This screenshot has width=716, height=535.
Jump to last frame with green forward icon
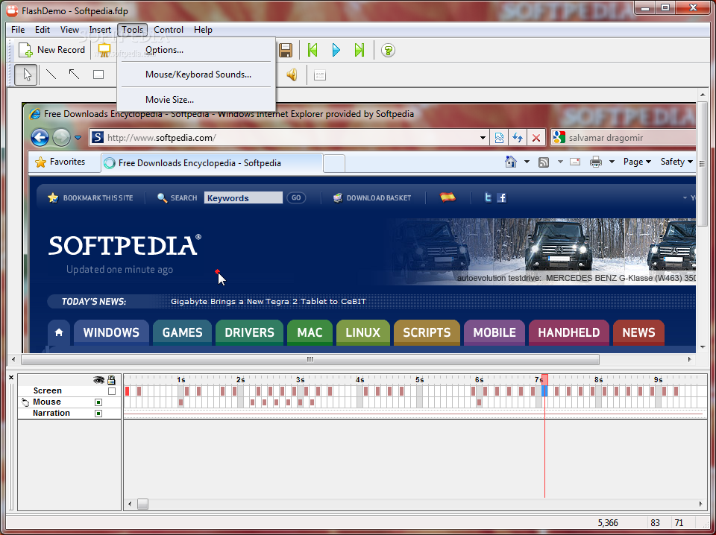(359, 50)
